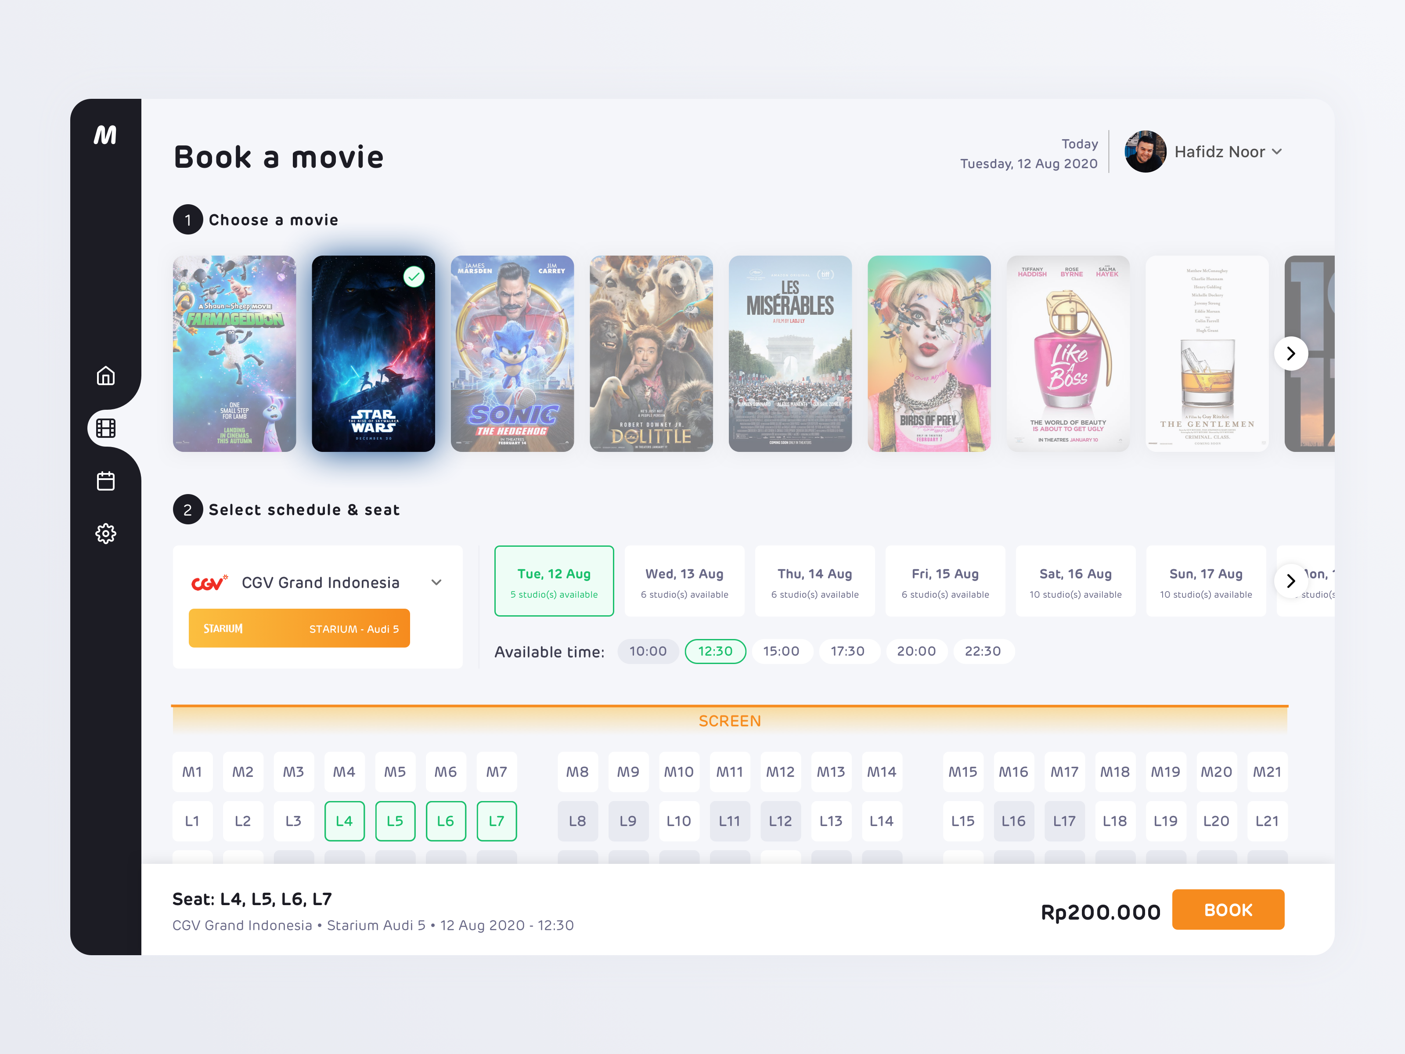Open the settings gear icon

[x=105, y=533]
